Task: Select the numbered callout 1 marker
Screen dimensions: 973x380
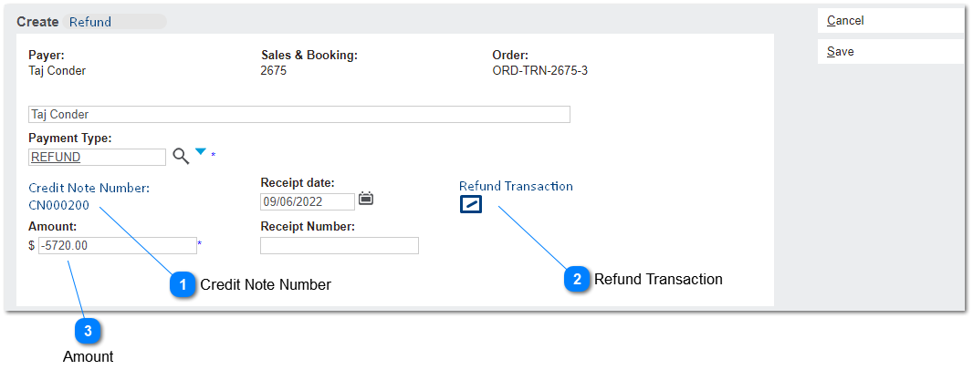Action: click(183, 284)
